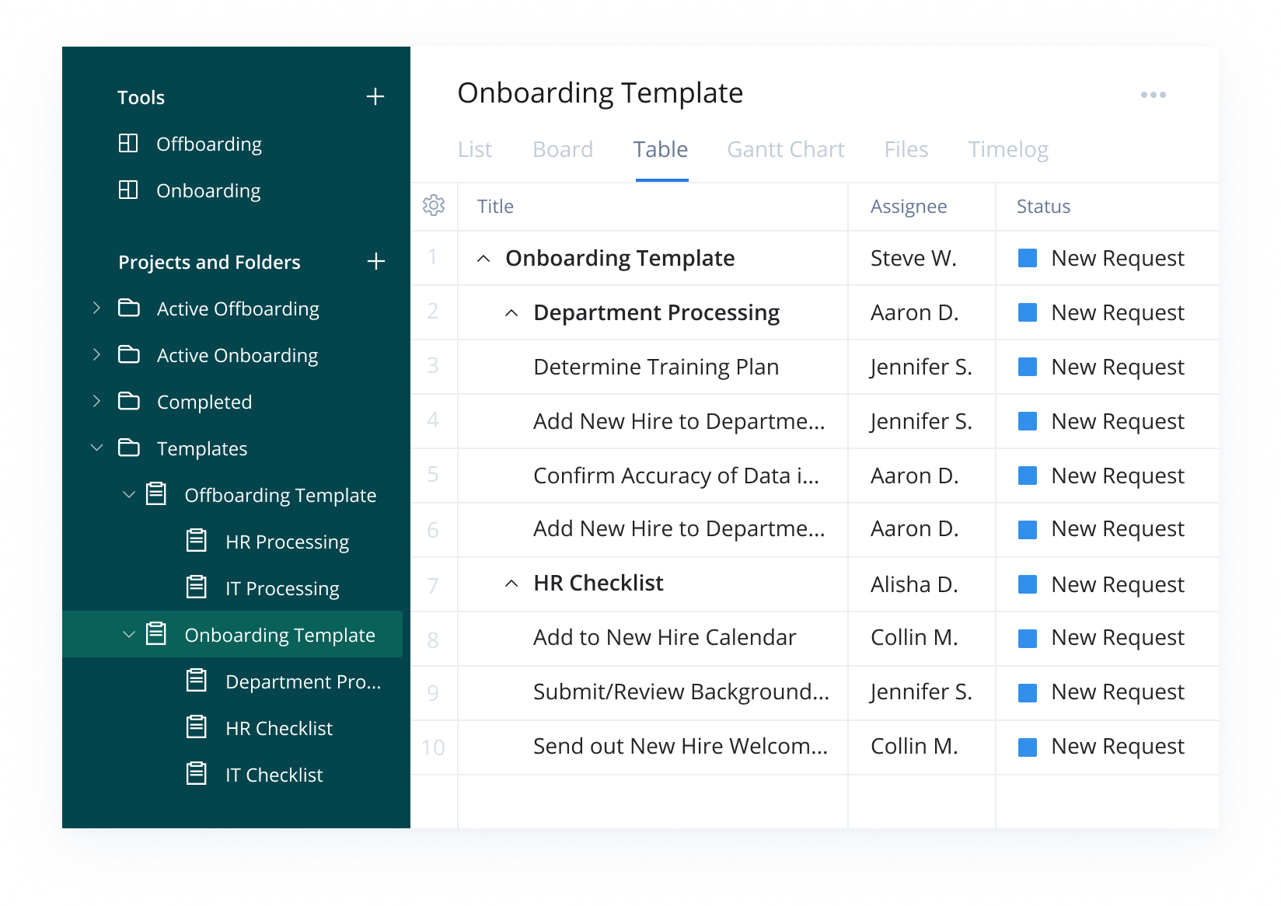This screenshot has width=1281, height=906.
Task: Click the Active Offboarding folder icon
Action: point(129,308)
